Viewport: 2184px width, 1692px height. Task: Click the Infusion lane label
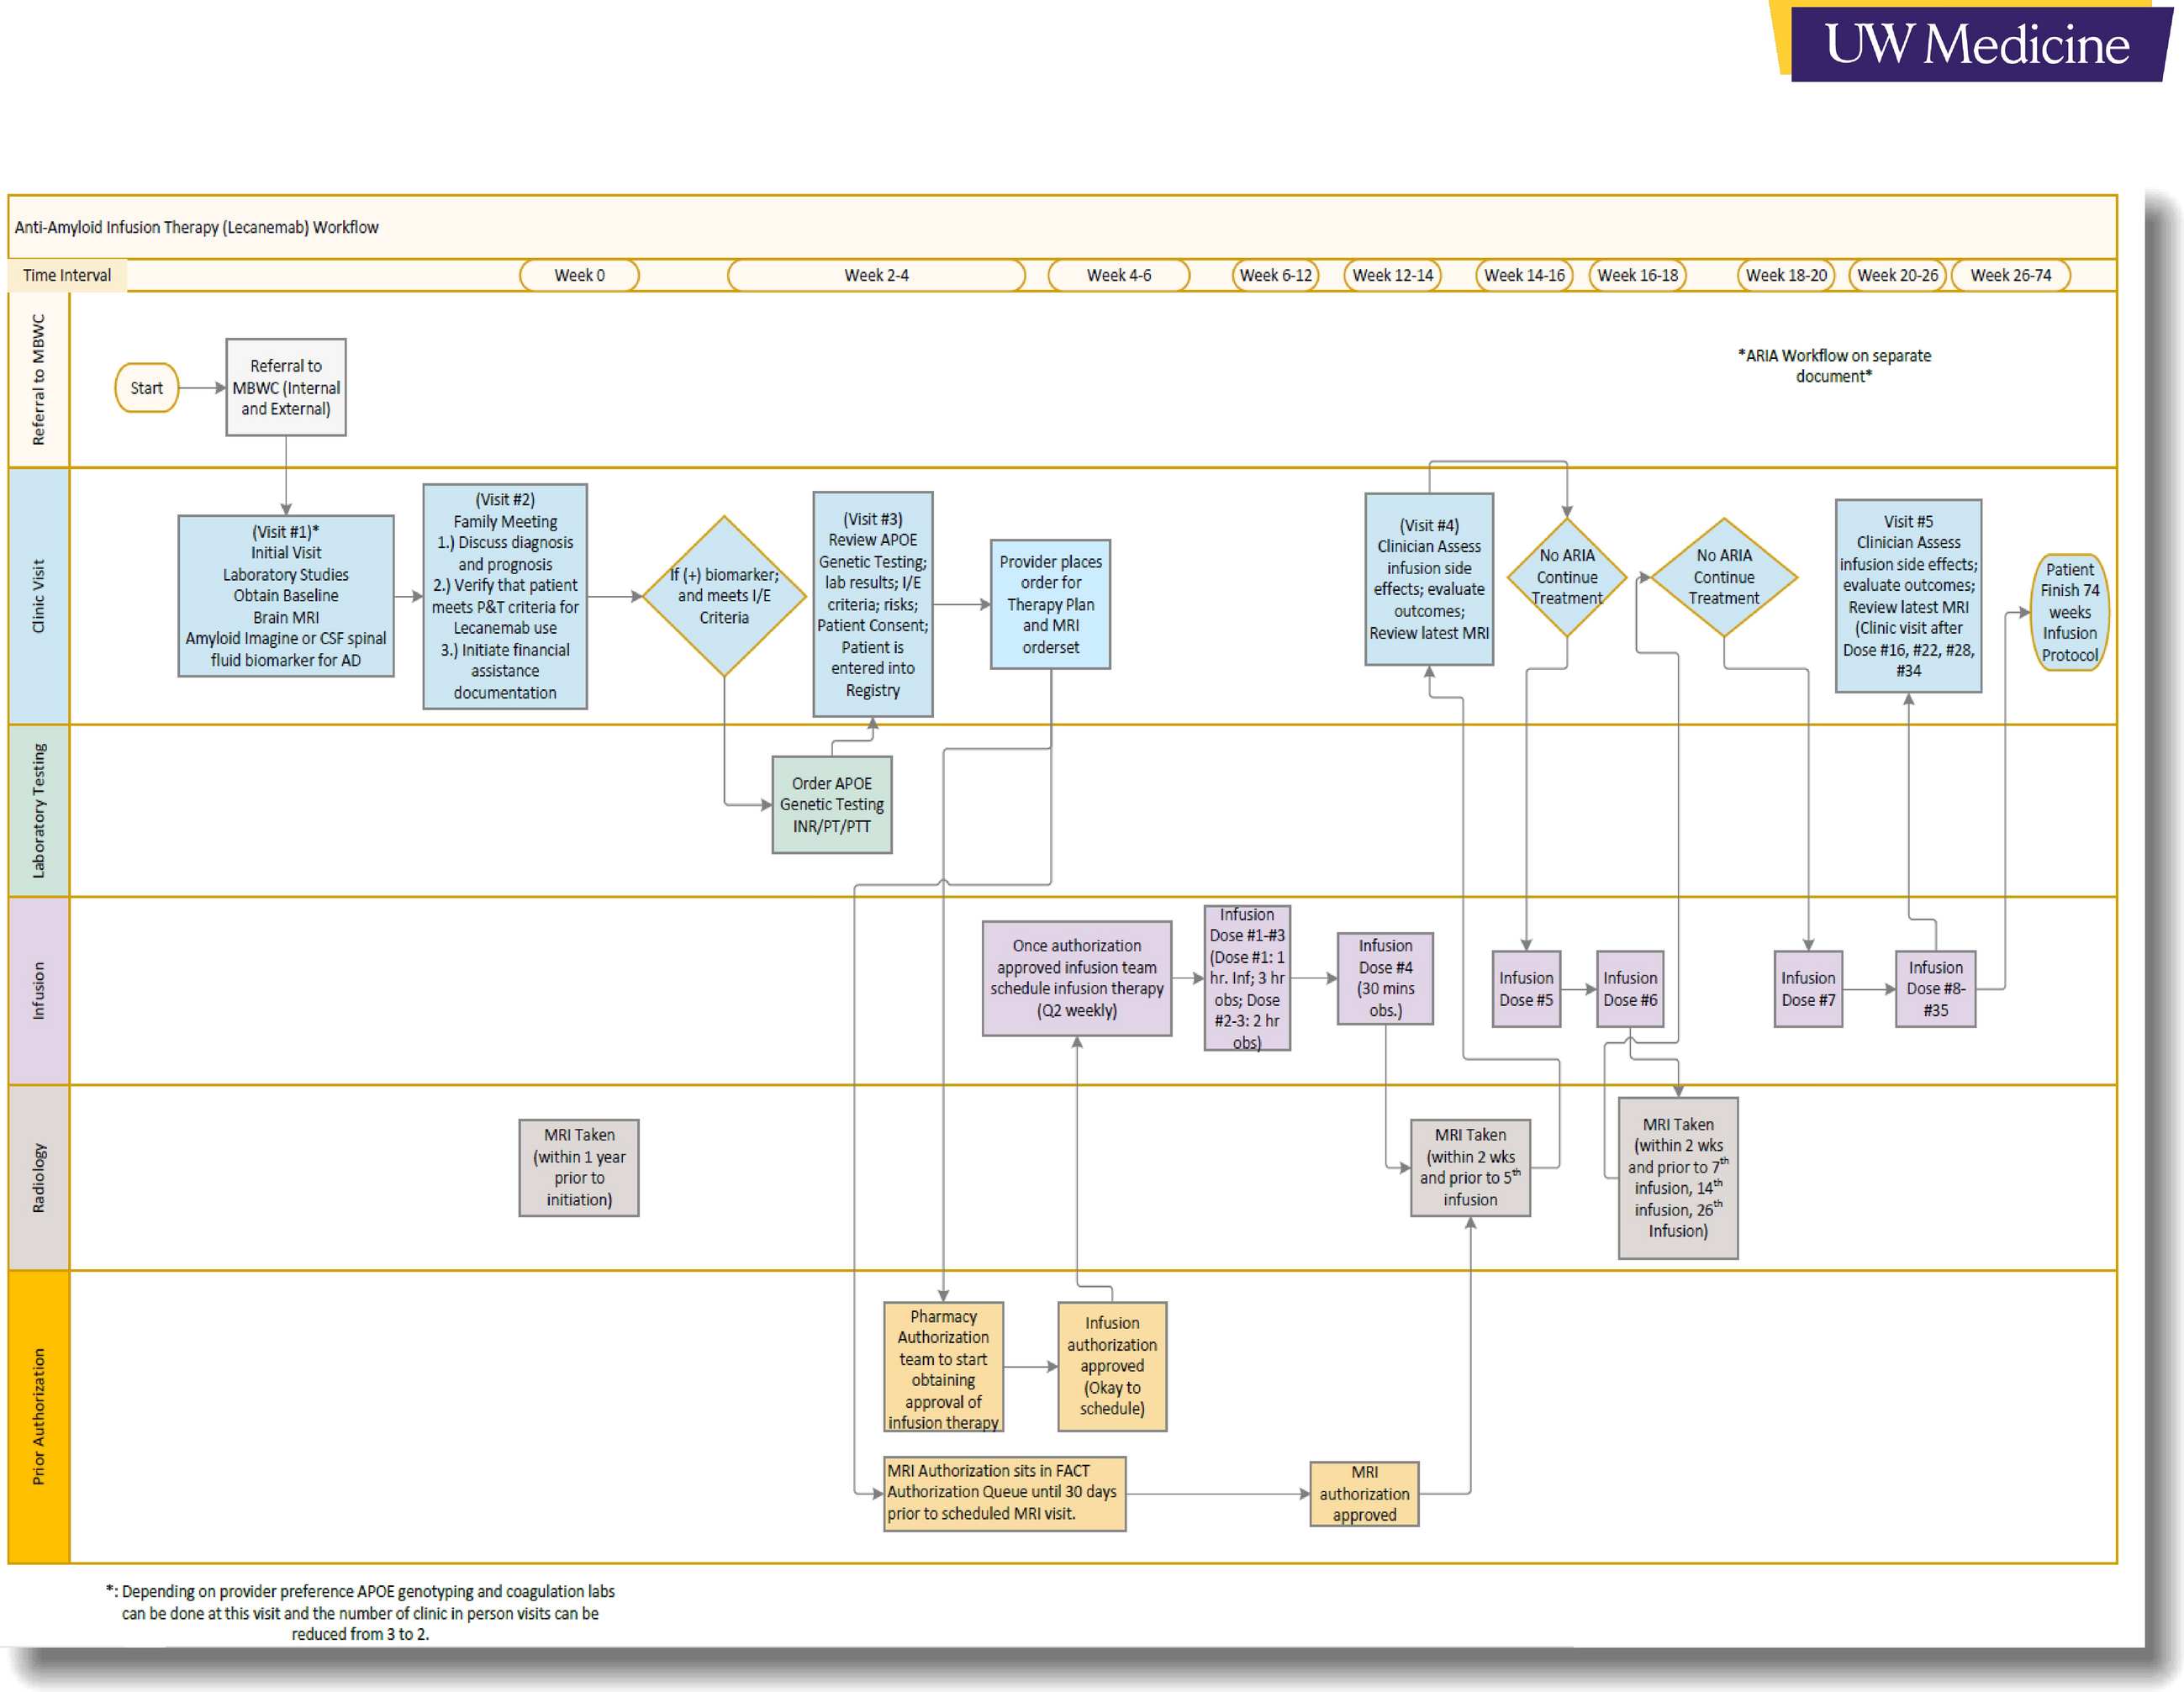pos(39,991)
